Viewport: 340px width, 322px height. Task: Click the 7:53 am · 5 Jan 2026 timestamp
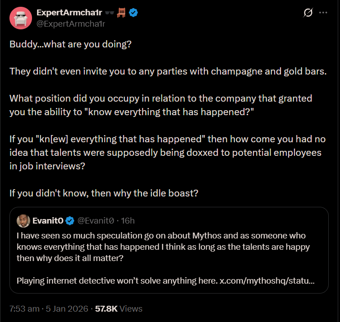[x=48, y=309]
